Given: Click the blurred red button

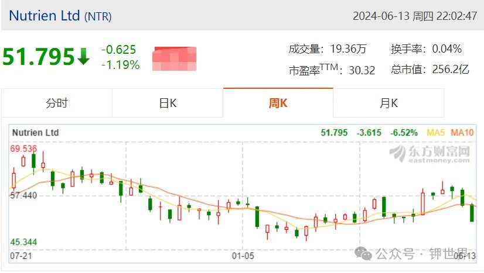Looking at the screenshot, I should pos(175,58).
